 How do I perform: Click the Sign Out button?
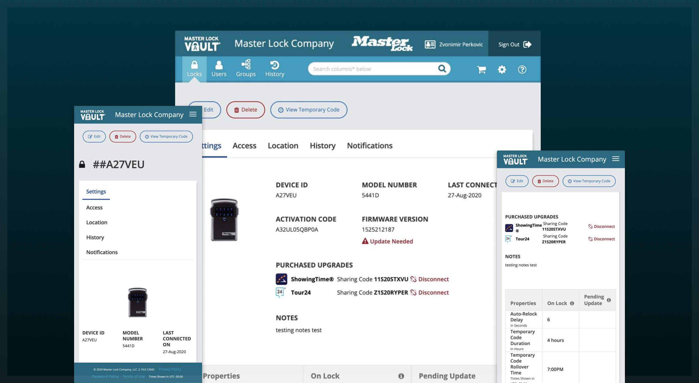tap(514, 44)
